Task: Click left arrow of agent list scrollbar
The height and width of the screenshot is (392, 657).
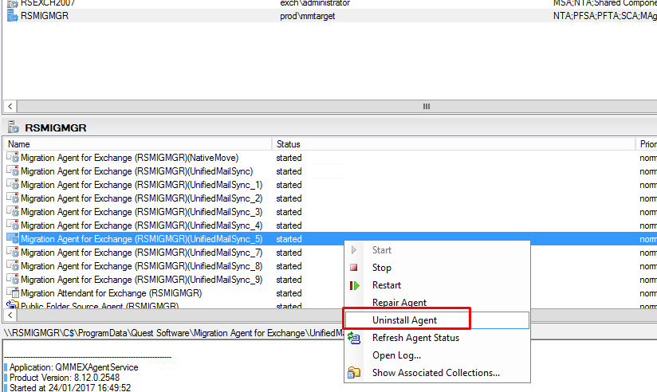Action: click(10, 316)
